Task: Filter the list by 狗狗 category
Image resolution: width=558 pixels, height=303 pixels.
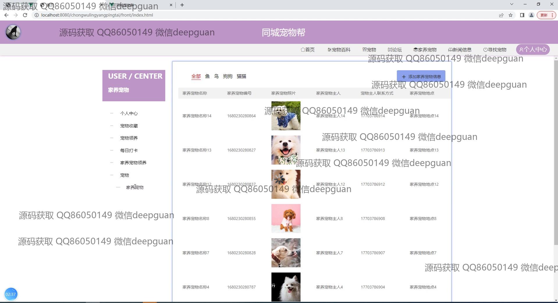Action: point(228,76)
